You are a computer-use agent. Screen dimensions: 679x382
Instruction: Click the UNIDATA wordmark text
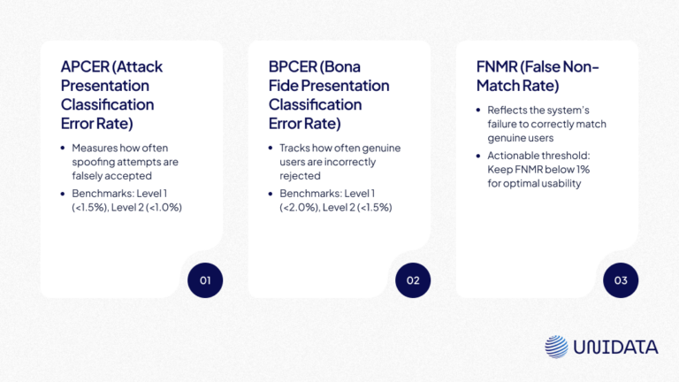616,348
